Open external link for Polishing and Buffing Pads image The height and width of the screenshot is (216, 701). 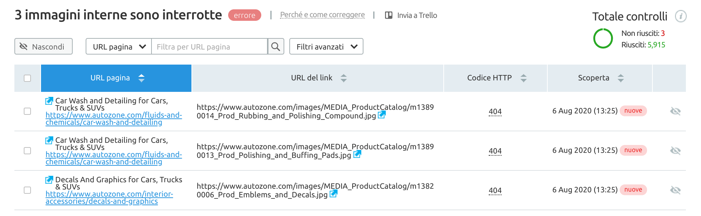click(357, 154)
